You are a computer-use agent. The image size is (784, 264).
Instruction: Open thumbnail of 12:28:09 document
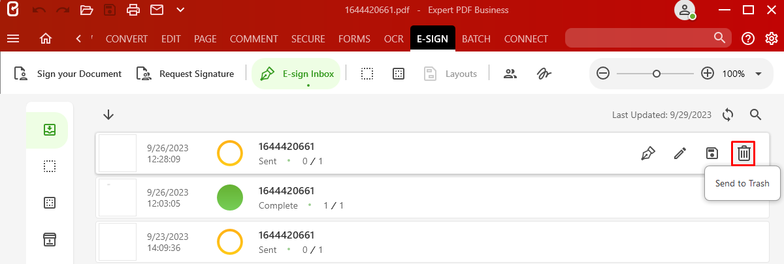pos(118,154)
